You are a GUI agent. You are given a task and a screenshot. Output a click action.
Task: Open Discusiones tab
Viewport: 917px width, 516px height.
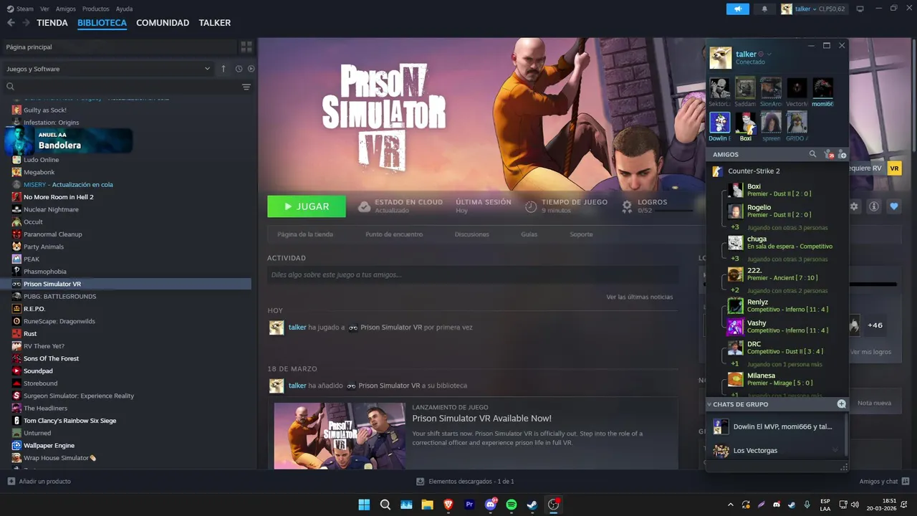pos(472,234)
